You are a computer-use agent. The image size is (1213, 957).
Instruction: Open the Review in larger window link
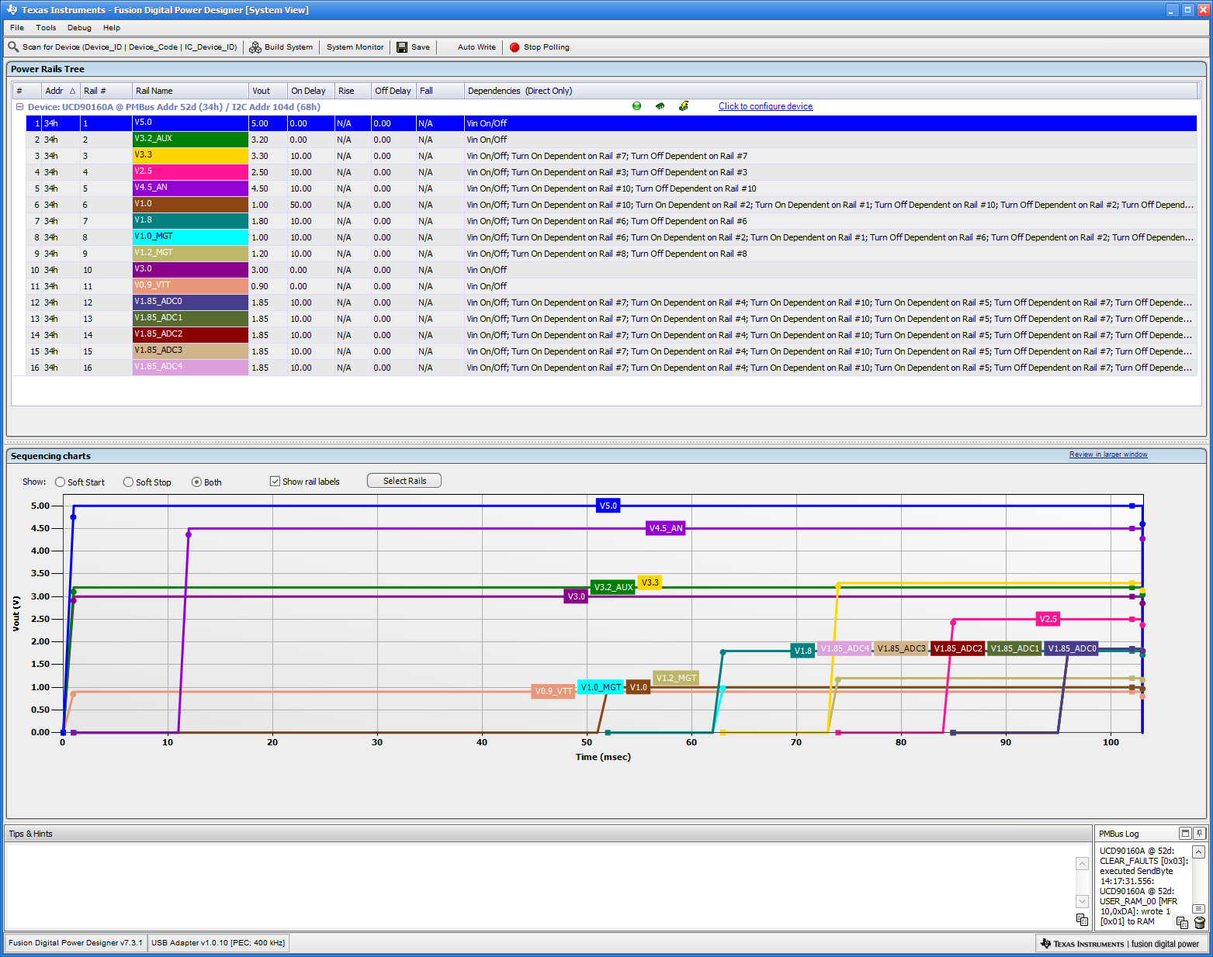tap(1108, 454)
